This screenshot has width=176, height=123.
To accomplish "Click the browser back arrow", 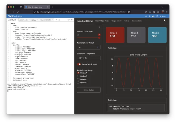I will click(9, 12).
